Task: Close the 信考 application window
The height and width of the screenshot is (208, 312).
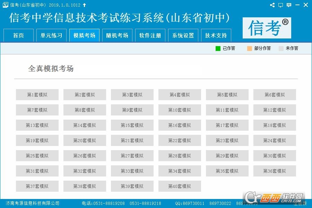Action: click(x=306, y=5)
